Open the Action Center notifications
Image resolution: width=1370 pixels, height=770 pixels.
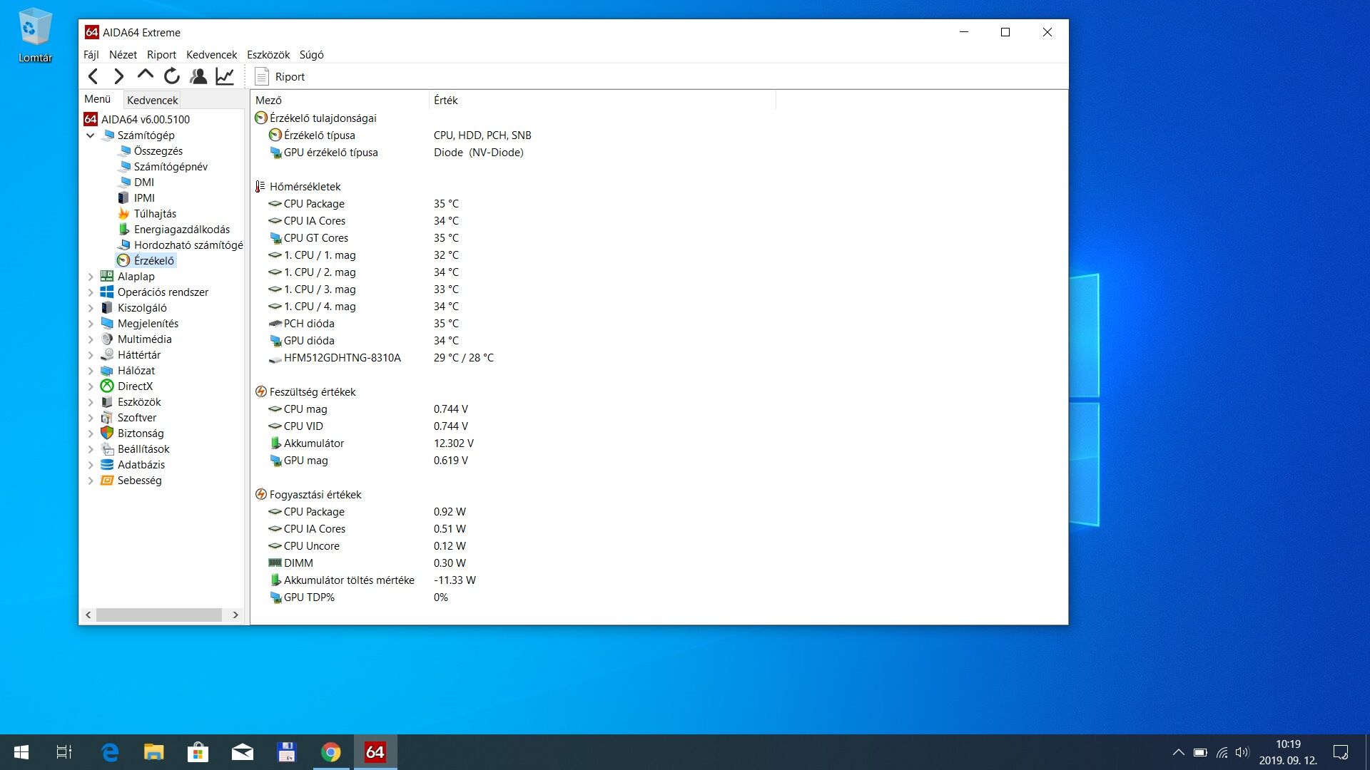1341,752
